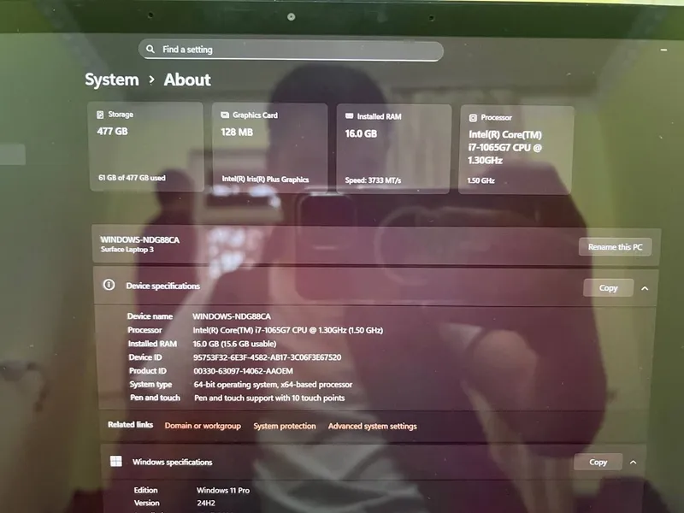Select the 24H2 version value

click(x=206, y=503)
